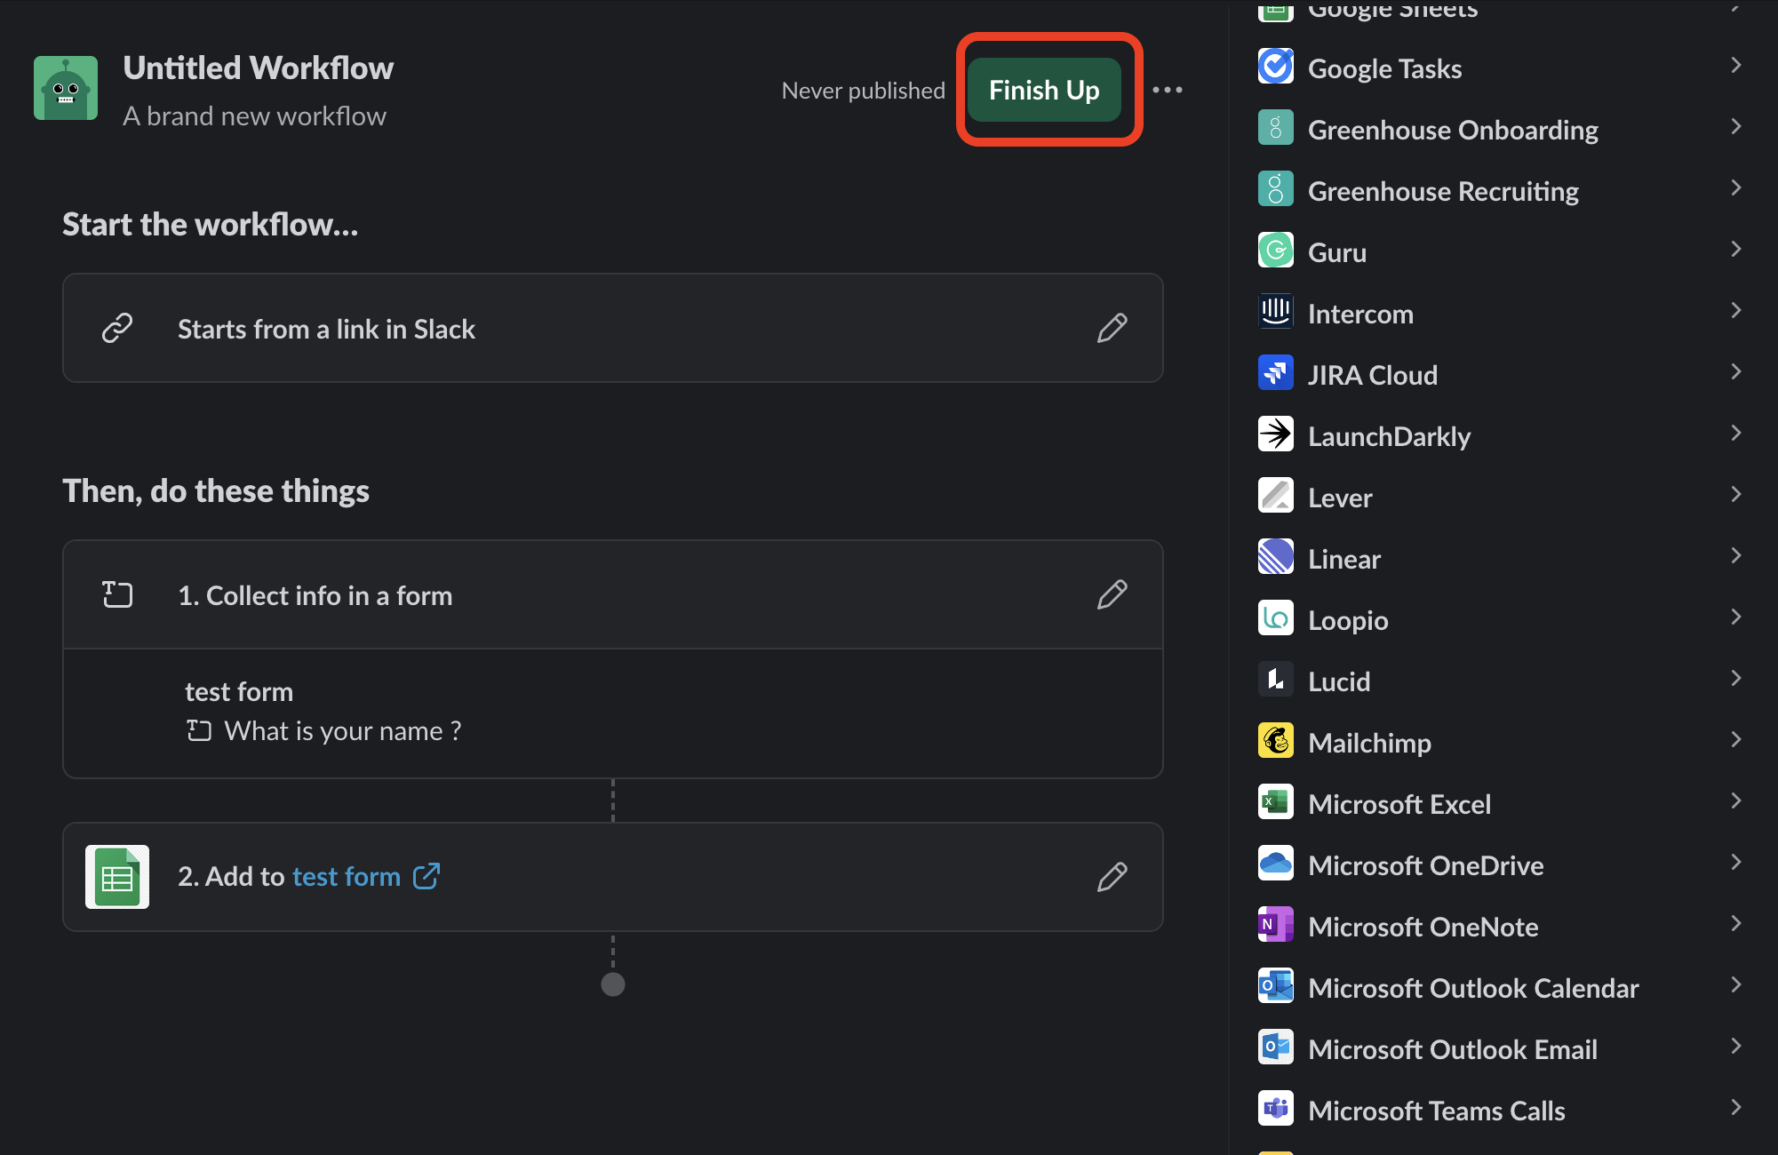This screenshot has height=1155, width=1778.
Task: Select Greenhouse Recruiting from the list
Action: [1443, 191]
